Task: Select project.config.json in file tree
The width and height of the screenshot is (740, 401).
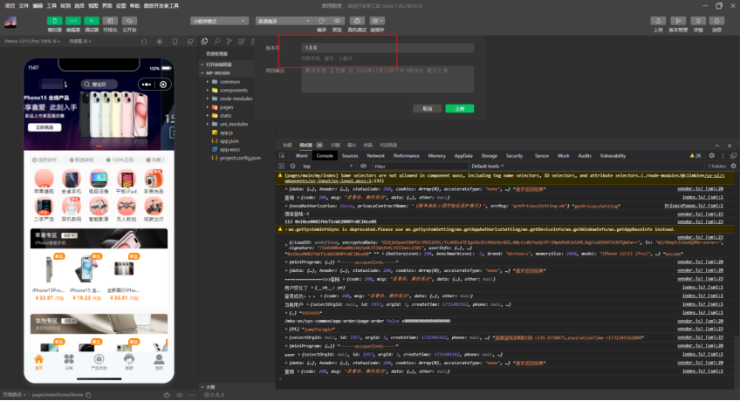Action: pos(240,158)
